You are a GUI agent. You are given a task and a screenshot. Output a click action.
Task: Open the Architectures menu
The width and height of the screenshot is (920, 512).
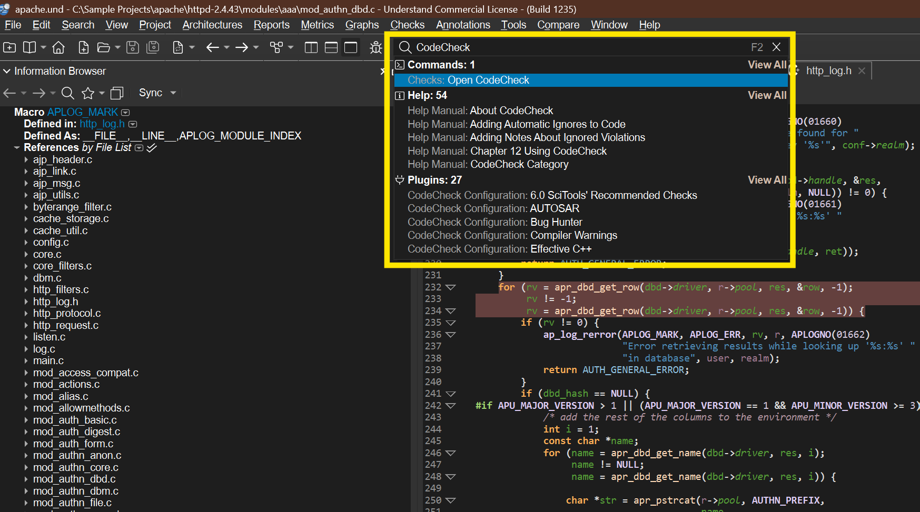pyautogui.click(x=212, y=25)
